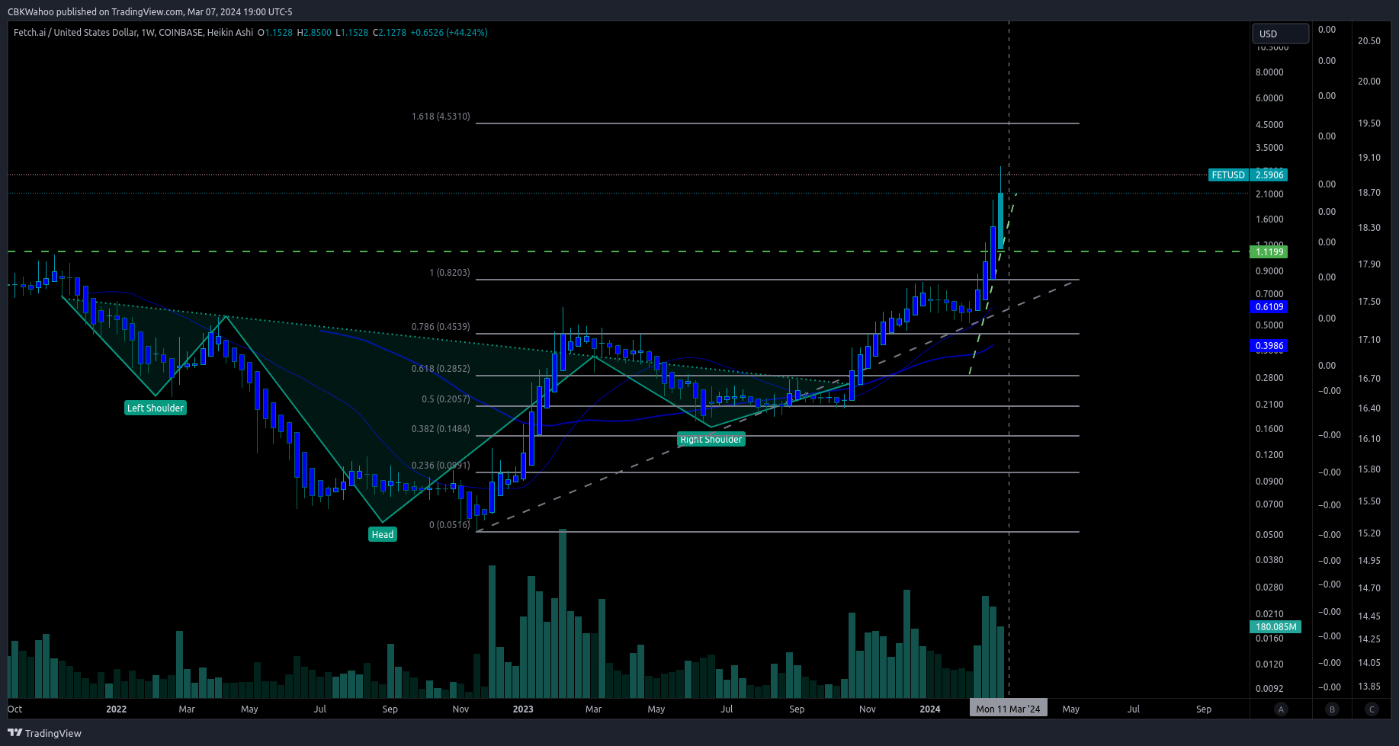Click the 2022 year label on time axis
Image resolution: width=1399 pixels, height=746 pixels.
tap(116, 709)
